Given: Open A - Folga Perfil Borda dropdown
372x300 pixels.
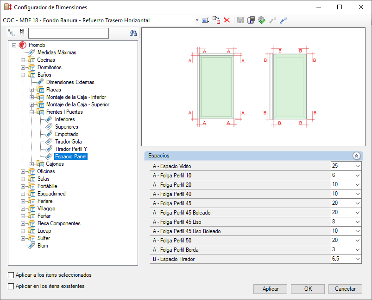Looking at the screenshot, I should [358, 249].
